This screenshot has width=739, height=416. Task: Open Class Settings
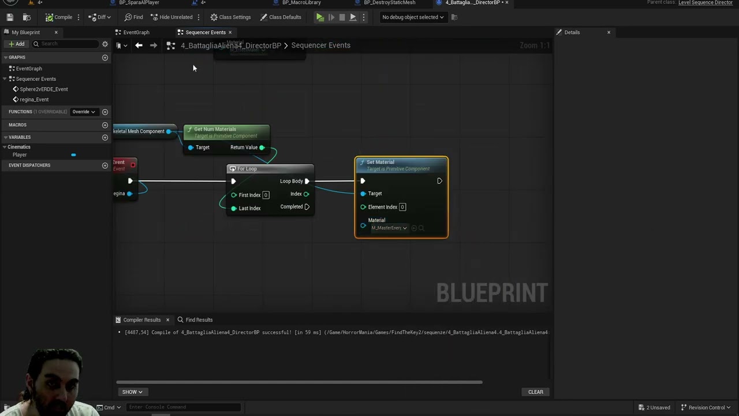(230, 17)
